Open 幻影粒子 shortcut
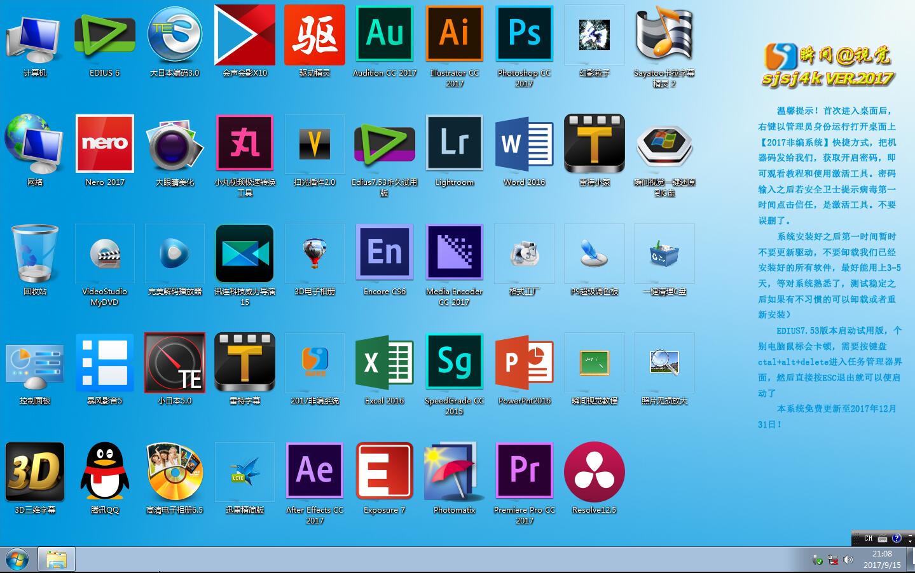This screenshot has width=915, height=573. (595, 35)
